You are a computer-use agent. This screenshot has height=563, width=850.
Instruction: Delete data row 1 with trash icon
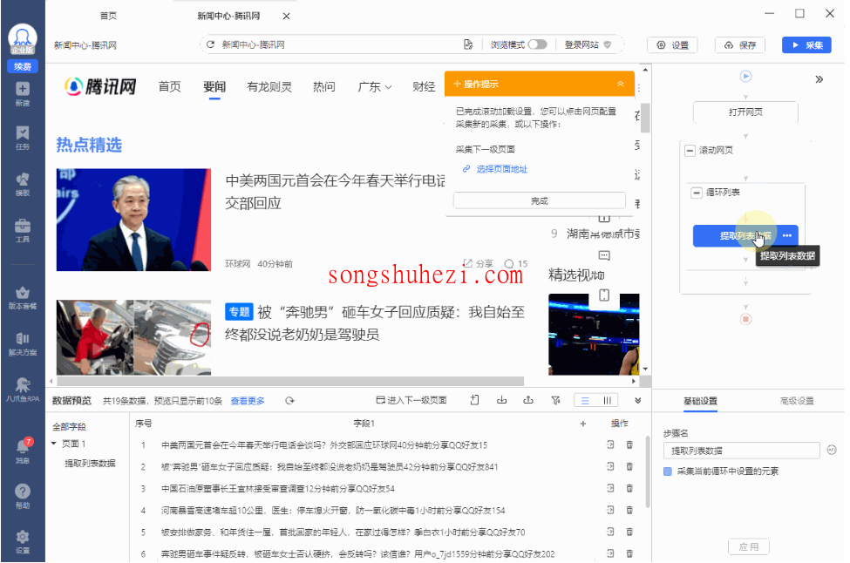[x=629, y=444]
